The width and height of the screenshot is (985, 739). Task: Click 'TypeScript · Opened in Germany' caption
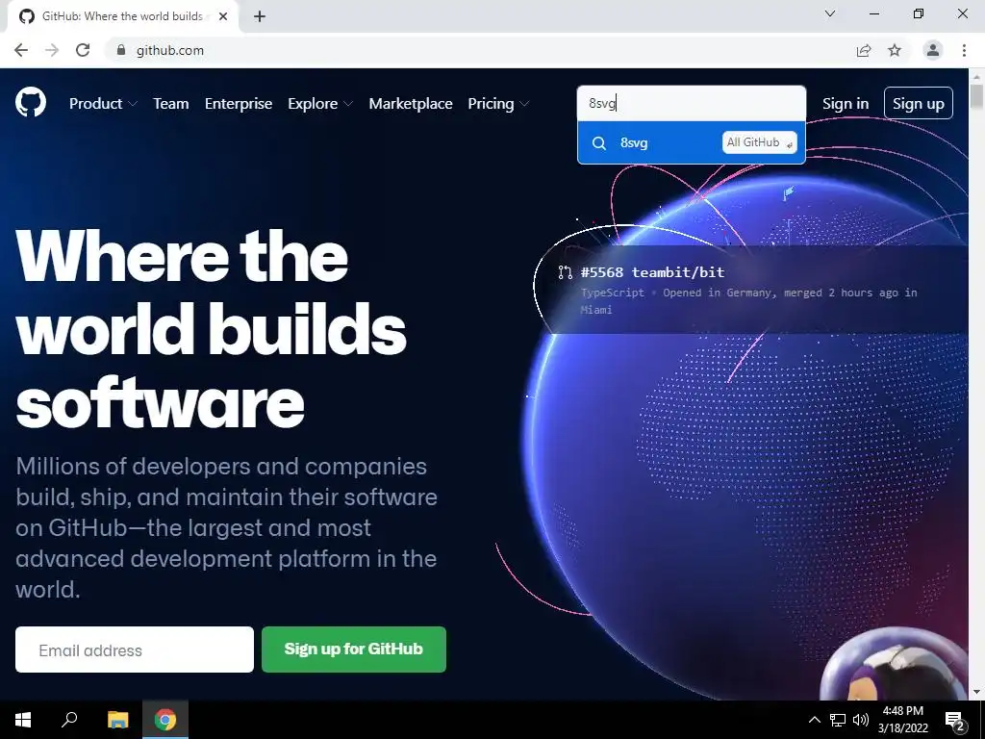click(748, 301)
